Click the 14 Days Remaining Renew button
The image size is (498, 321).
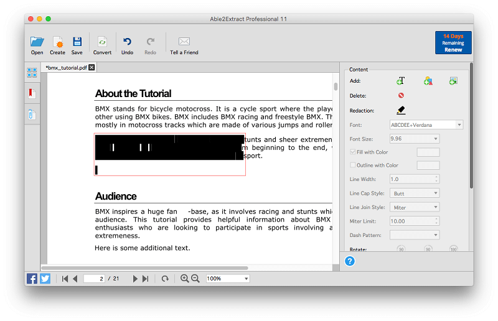(453, 43)
